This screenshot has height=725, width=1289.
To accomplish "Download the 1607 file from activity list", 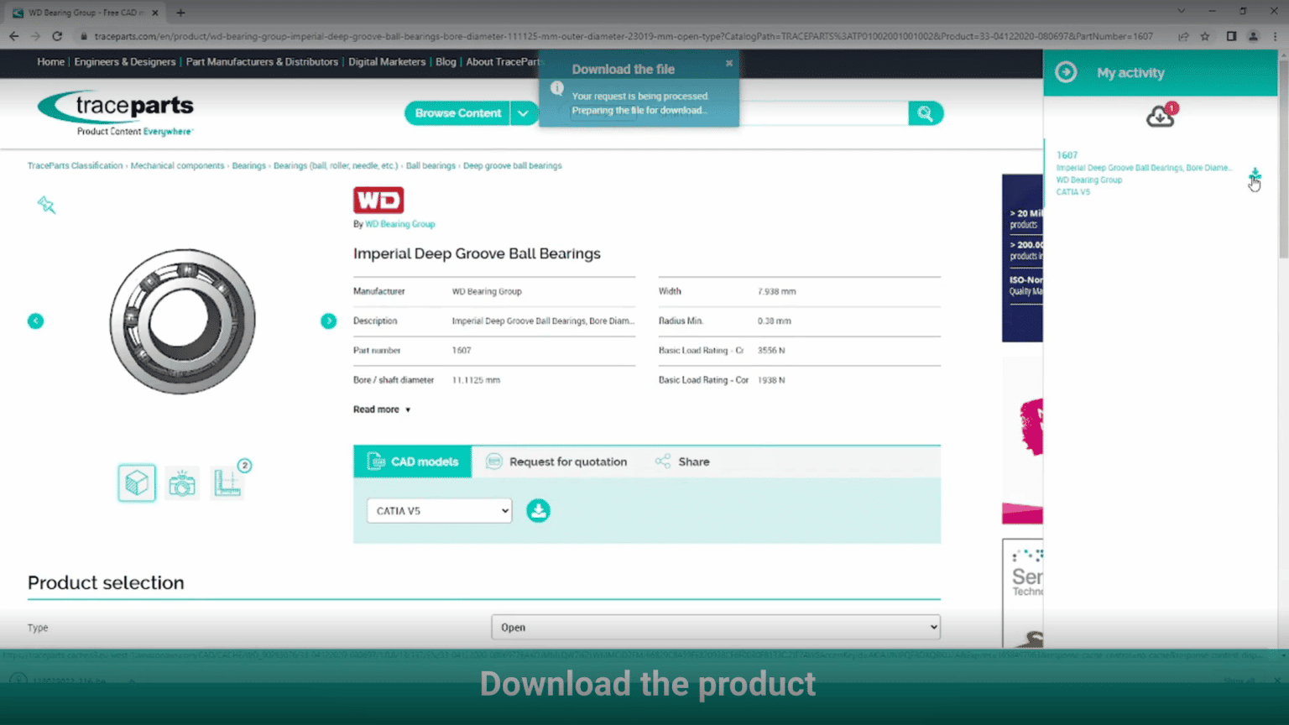I will [x=1254, y=175].
